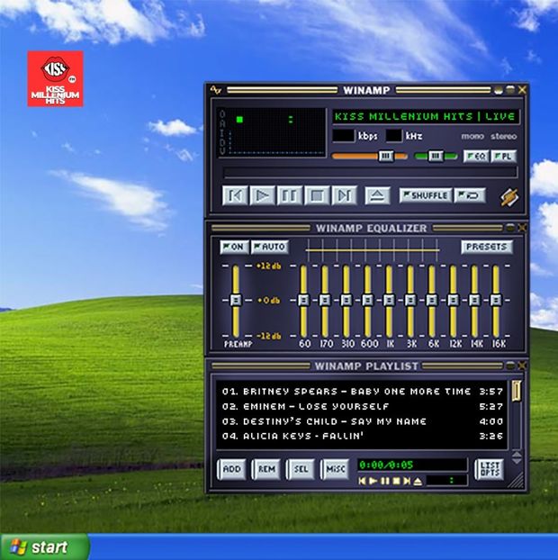Open the equalizer PRESETS menu
The height and width of the screenshot is (560, 558).
click(487, 247)
